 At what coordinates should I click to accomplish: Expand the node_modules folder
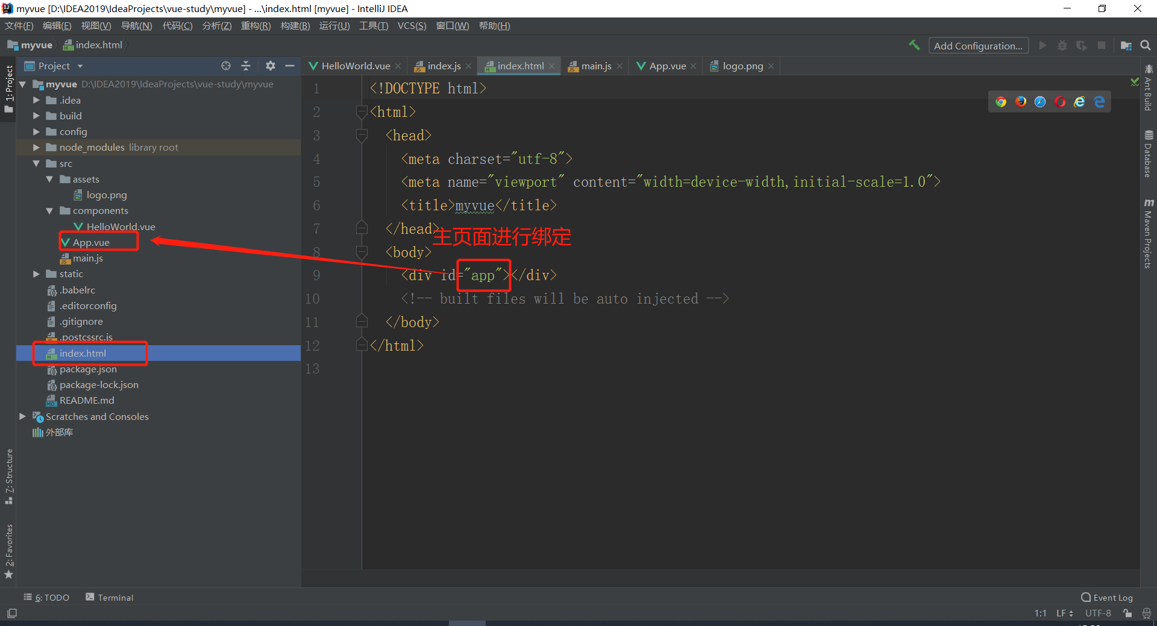(x=36, y=148)
